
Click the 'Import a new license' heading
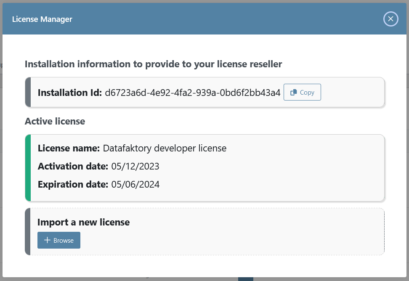(83, 222)
